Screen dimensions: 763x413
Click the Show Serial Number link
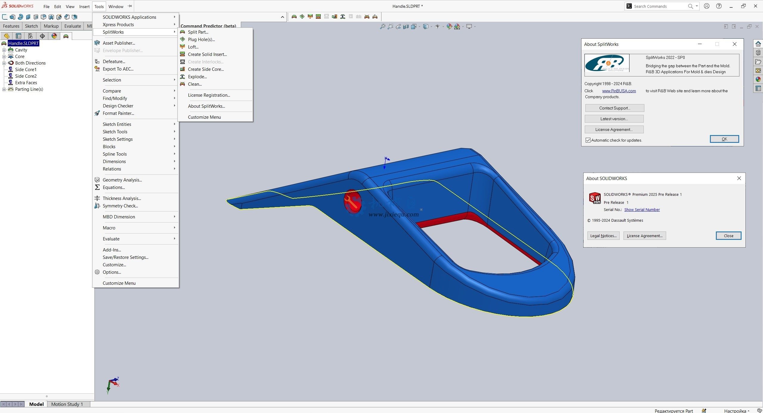click(642, 209)
